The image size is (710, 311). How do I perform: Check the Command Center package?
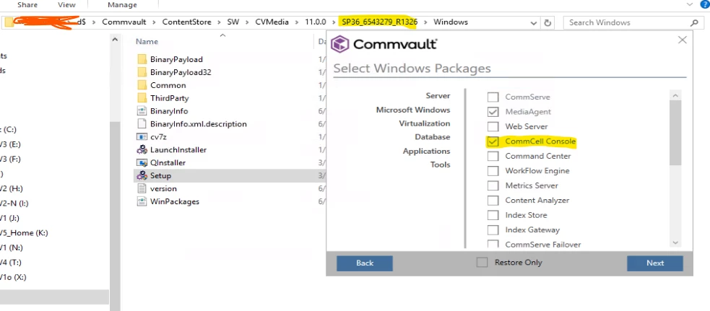(493, 156)
